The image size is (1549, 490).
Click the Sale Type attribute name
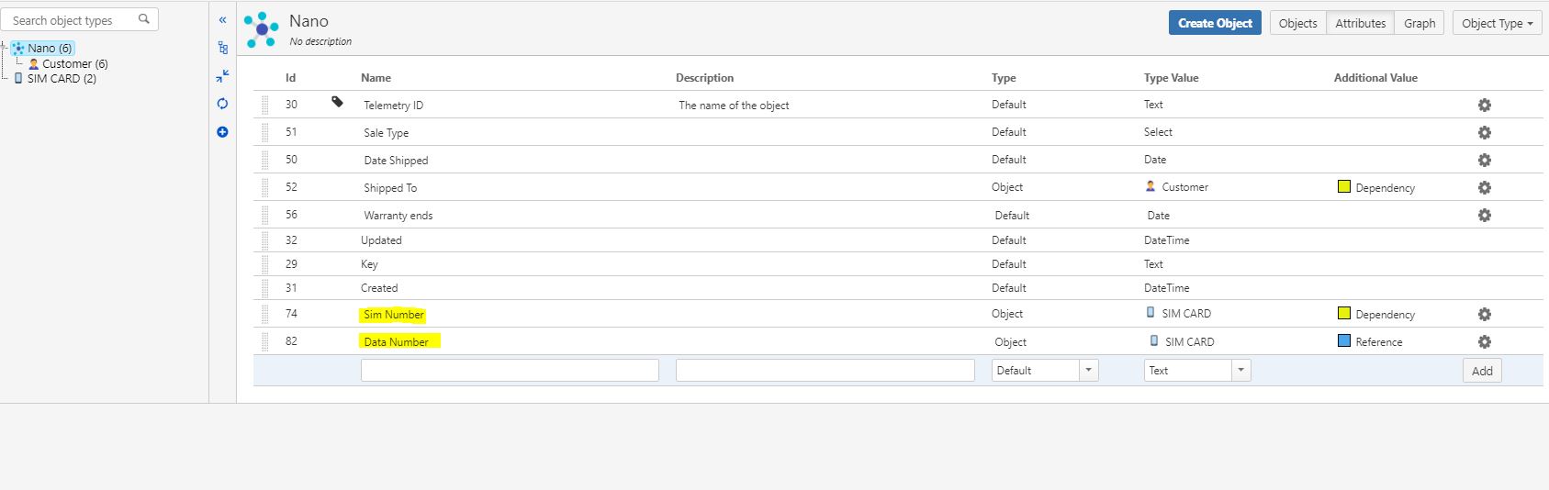(386, 132)
